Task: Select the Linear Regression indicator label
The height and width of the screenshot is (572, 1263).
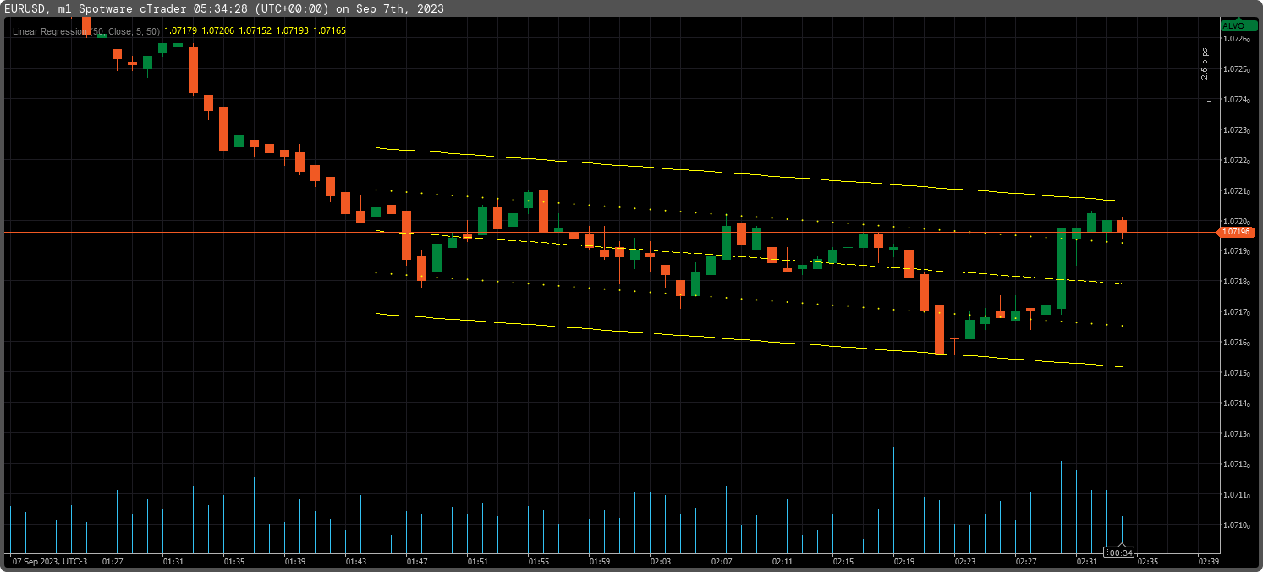Action: pos(47,31)
